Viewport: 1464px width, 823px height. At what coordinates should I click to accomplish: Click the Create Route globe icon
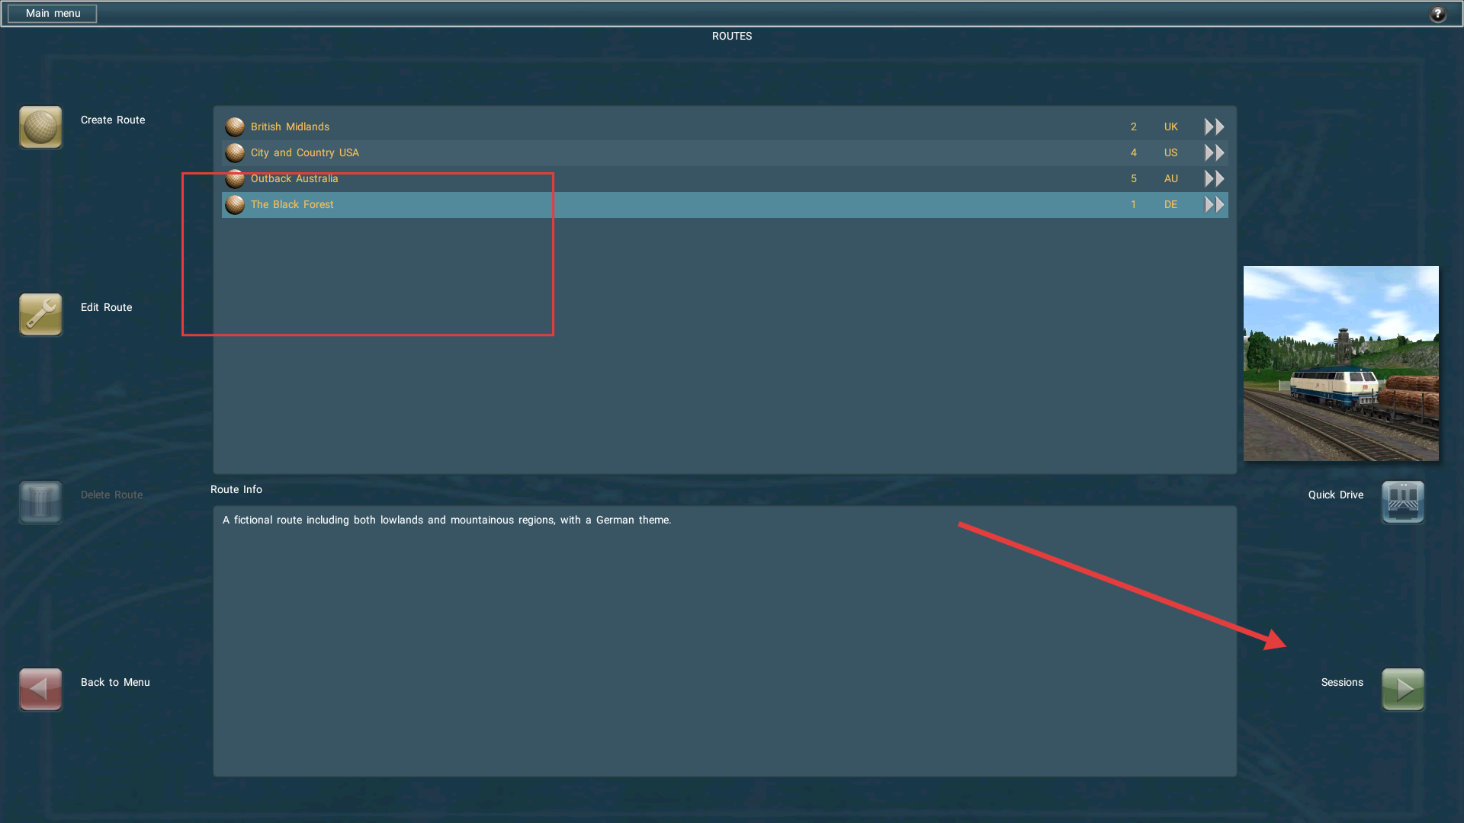(40, 127)
